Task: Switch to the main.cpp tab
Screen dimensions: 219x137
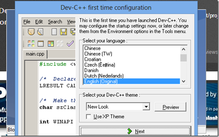Action: click(x=35, y=54)
